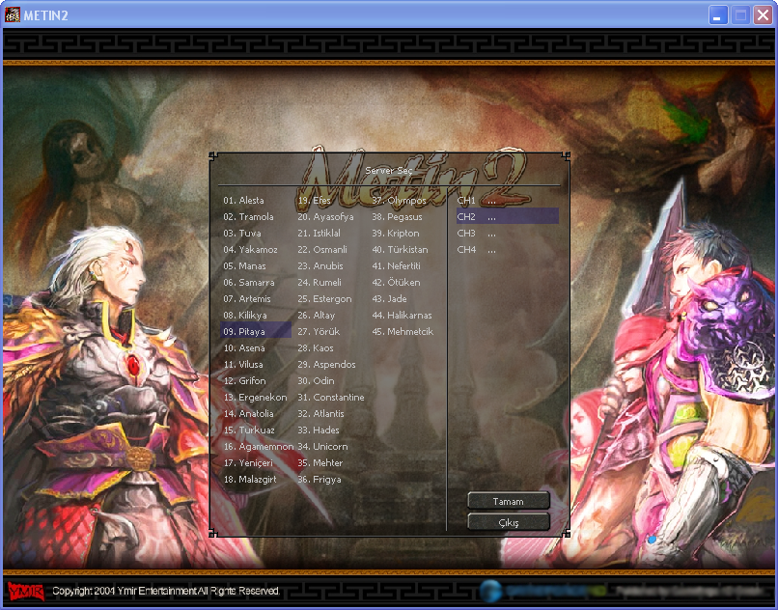Select server 38. Pegasus
This screenshot has height=610, width=778.
pyautogui.click(x=397, y=217)
